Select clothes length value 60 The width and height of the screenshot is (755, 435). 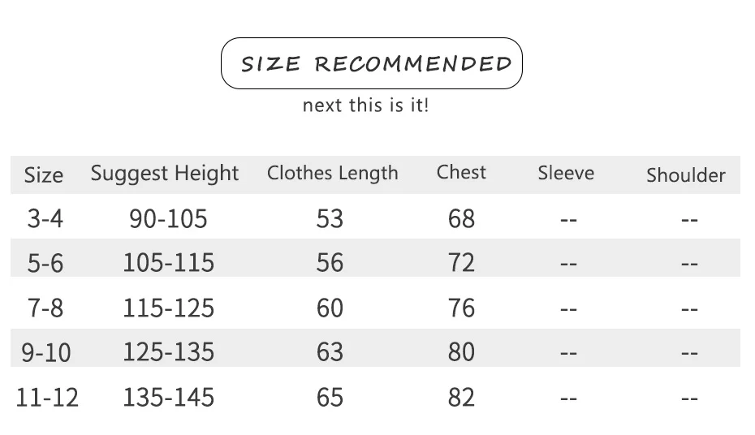click(330, 308)
